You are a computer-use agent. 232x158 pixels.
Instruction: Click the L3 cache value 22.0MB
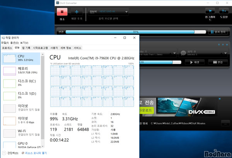point(115,142)
